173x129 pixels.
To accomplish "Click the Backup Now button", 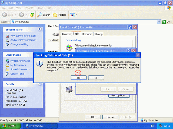I will point(119,96).
